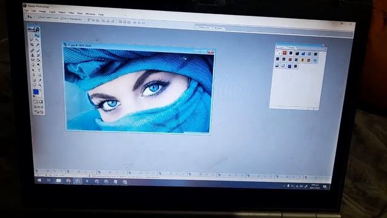Apply the light blue style swatch

[x=315, y=61]
